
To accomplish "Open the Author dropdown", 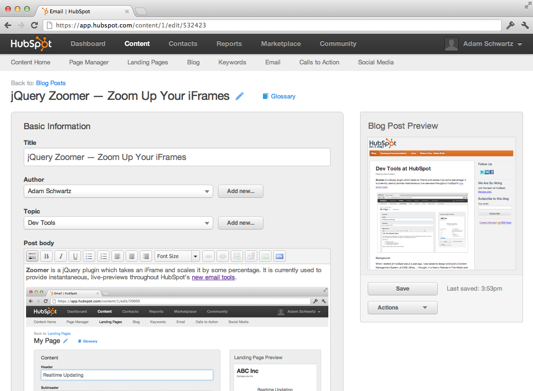I will pos(118,191).
